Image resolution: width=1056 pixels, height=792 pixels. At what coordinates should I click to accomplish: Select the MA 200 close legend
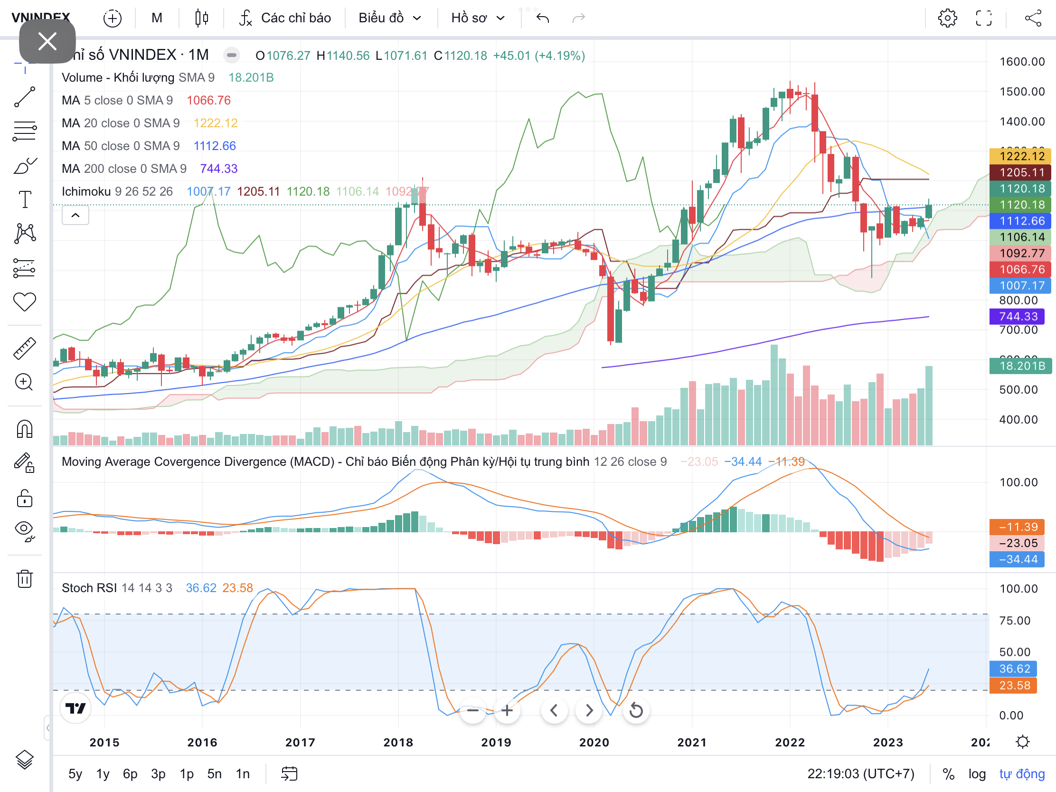[x=150, y=169]
